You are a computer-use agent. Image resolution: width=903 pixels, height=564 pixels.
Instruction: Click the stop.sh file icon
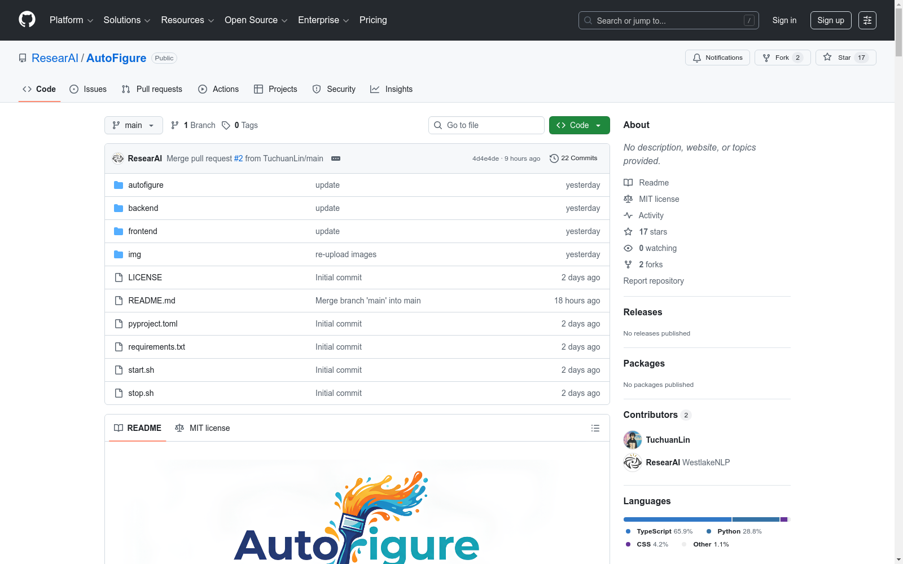click(x=119, y=393)
